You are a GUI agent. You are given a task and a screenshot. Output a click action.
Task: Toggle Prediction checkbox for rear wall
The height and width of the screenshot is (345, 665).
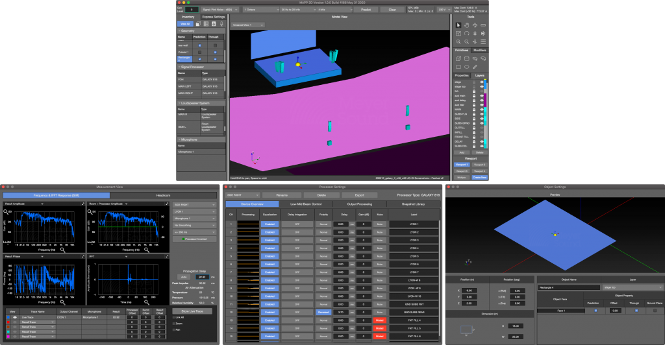[200, 45]
